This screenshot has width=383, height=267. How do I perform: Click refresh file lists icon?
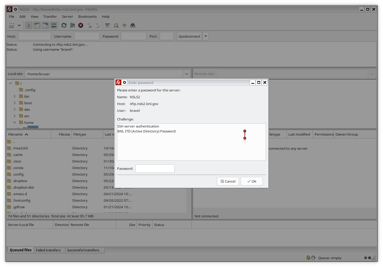pos(64,25)
